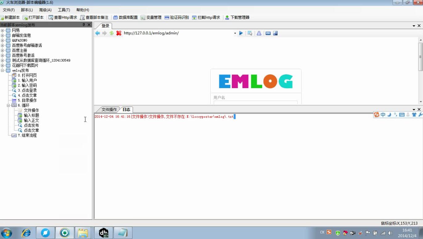Click the 用户名 input field on page
Viewport: 423px width, 239px height.
256,103
